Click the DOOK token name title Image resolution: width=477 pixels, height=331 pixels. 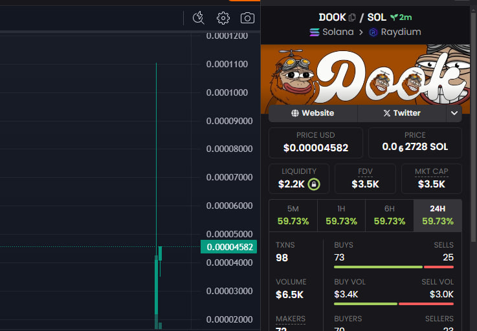332,17
